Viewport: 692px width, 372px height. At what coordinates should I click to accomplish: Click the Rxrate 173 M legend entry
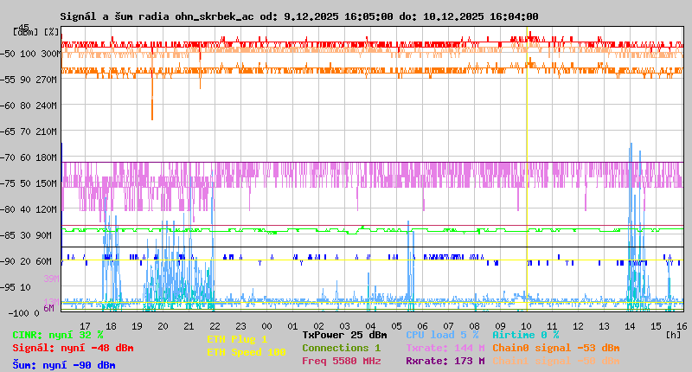[x=445, y=361]
